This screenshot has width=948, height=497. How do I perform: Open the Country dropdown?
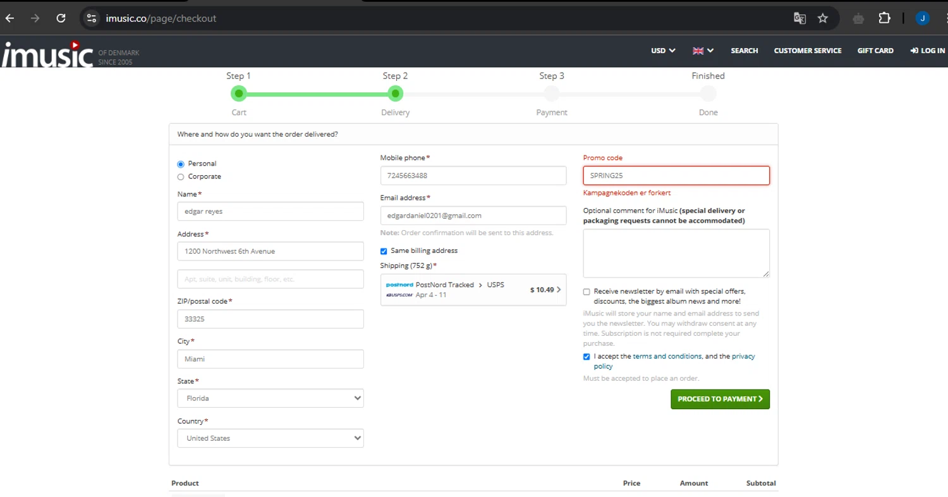pyautogui.click(x=270, y=438)
